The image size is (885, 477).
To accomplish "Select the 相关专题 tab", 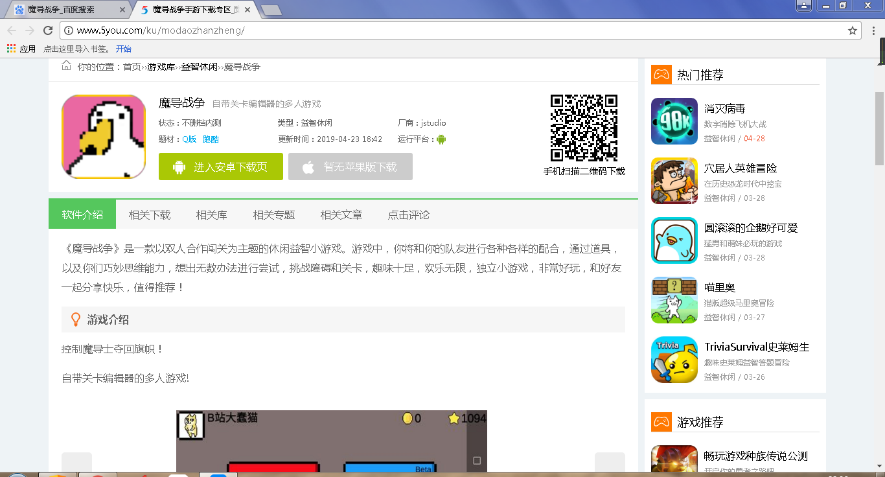I will click(273, 215).
